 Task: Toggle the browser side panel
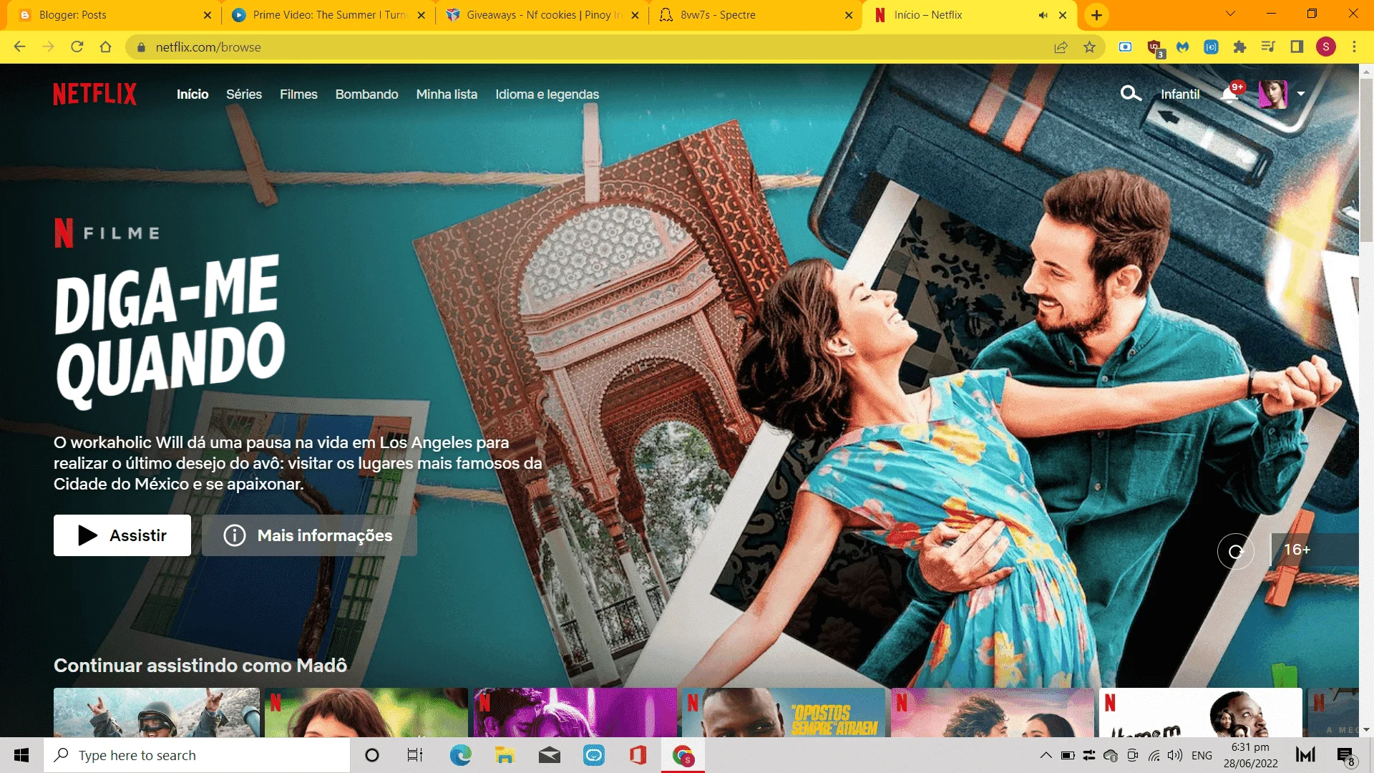coord(1297,47)
